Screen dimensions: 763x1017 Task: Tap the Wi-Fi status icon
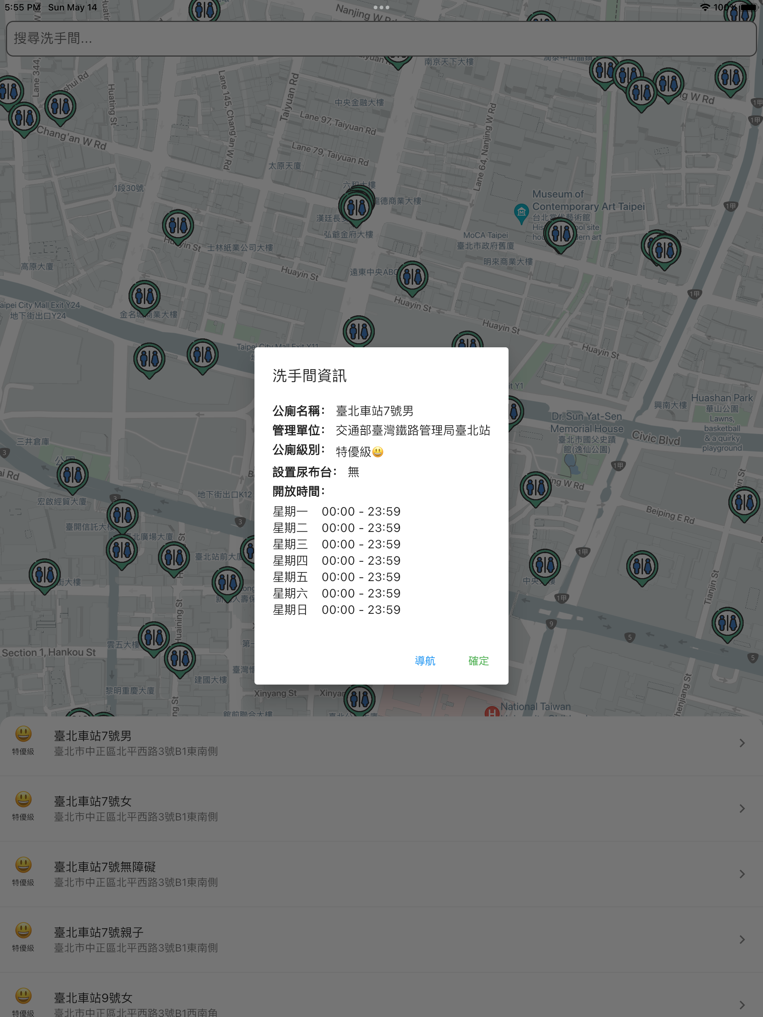click(705, 7)
